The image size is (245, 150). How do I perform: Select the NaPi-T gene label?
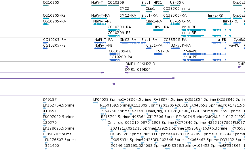(x=97, y=3)
